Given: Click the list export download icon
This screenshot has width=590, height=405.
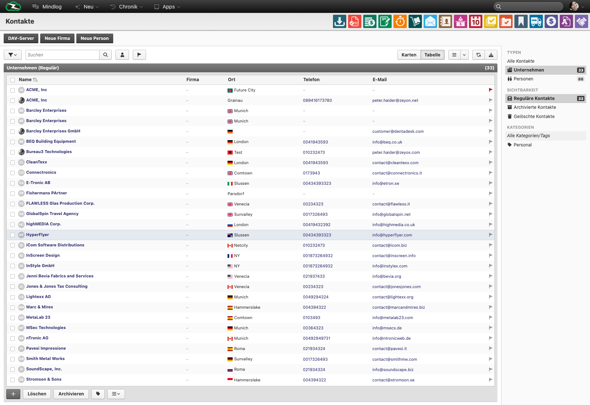Looking at the screenshot, I should tap(491, 55).
